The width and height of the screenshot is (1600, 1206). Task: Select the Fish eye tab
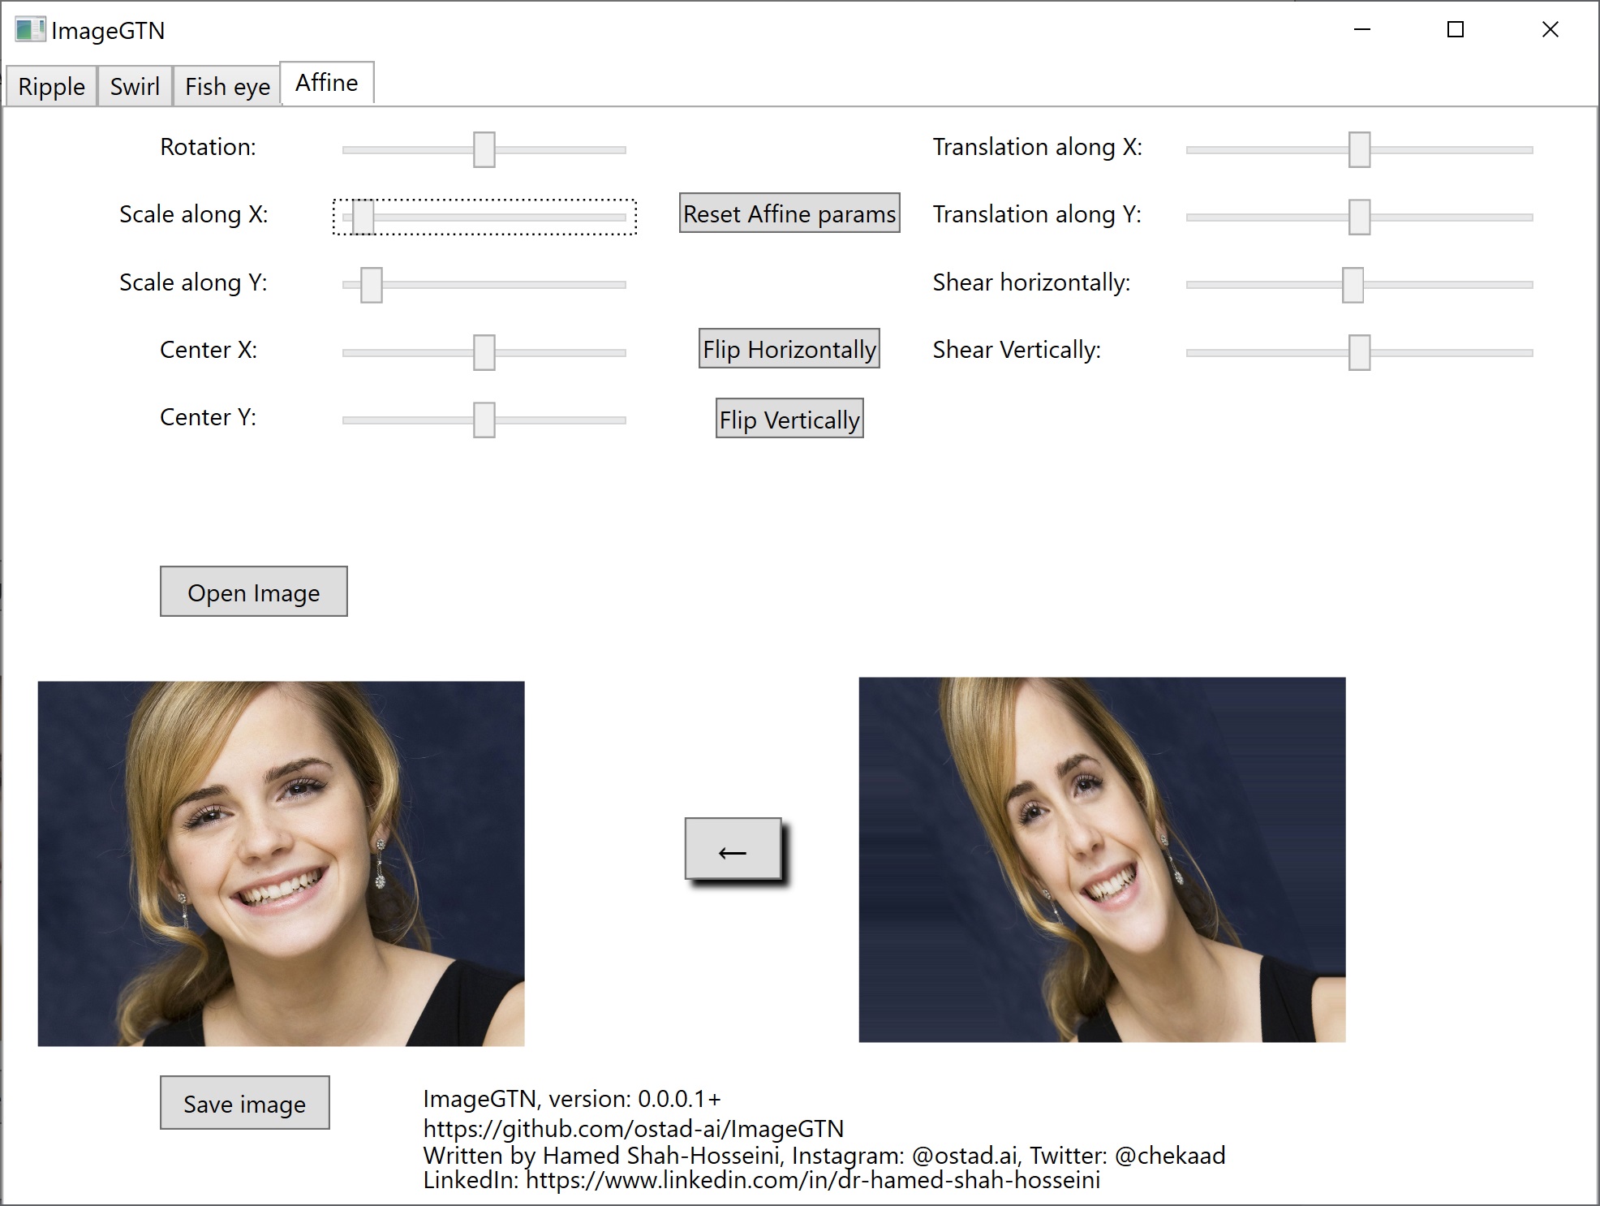227,86
